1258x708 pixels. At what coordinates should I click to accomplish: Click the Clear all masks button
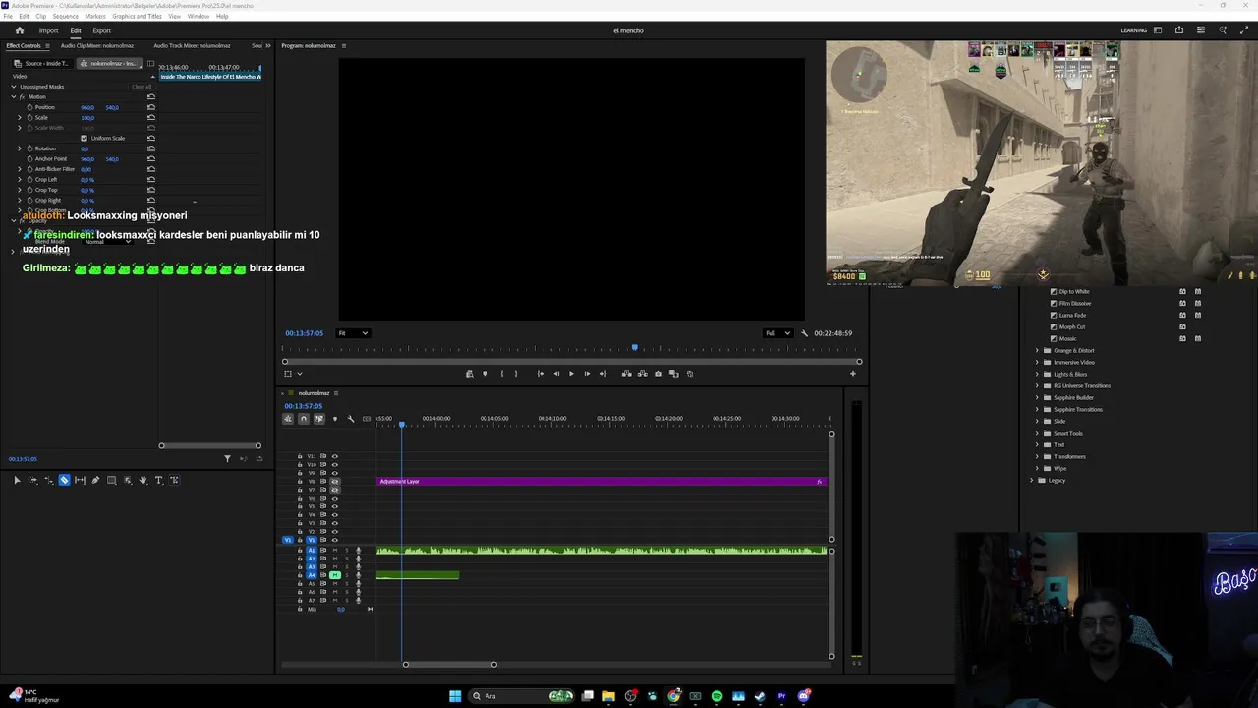pyautogui.click(x=142, y=87)
